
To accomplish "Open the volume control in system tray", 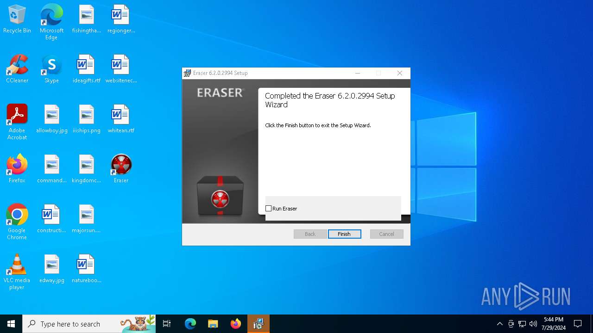I will pyautogui.click(x=533, y=324).
